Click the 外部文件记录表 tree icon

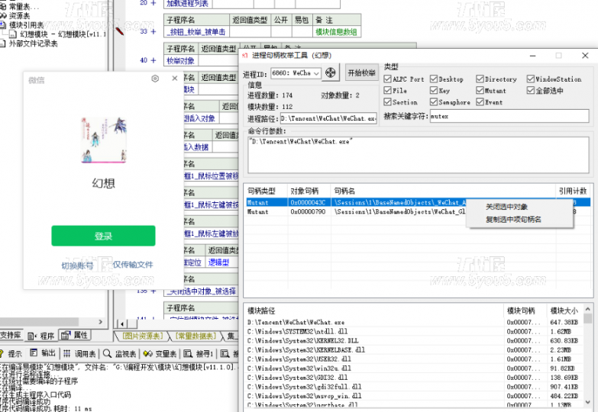(2, 43)
